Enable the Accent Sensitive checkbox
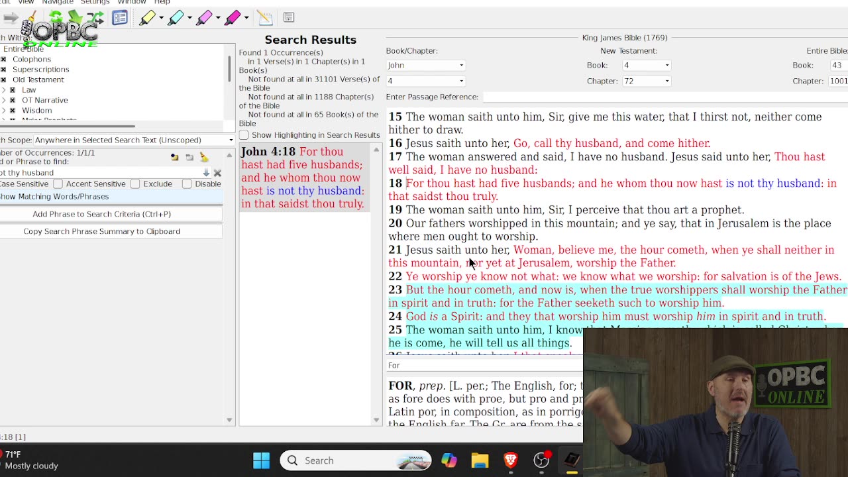 click(58, 184)
